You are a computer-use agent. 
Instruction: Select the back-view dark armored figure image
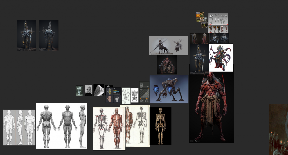point(48,36)
